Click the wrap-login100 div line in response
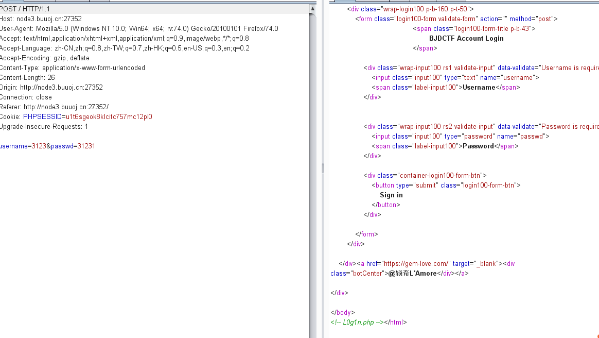 [x=410, y=9]
